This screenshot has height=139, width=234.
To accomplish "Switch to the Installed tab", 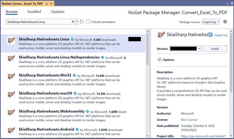I will pos(34,12).
